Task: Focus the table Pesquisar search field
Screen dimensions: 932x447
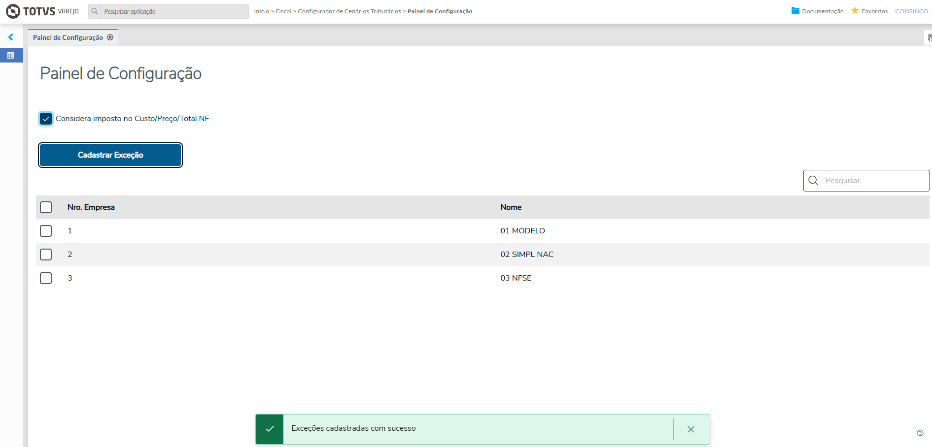Action: pos(866,181)
